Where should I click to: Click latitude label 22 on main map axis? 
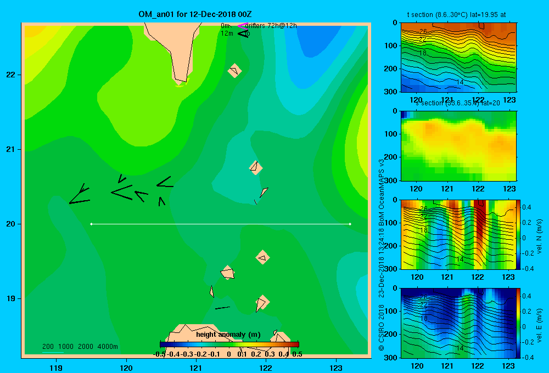[x=11, y=75]
